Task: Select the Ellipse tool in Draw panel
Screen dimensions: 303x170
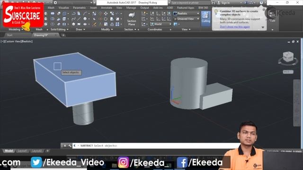Action: [85, 24]
